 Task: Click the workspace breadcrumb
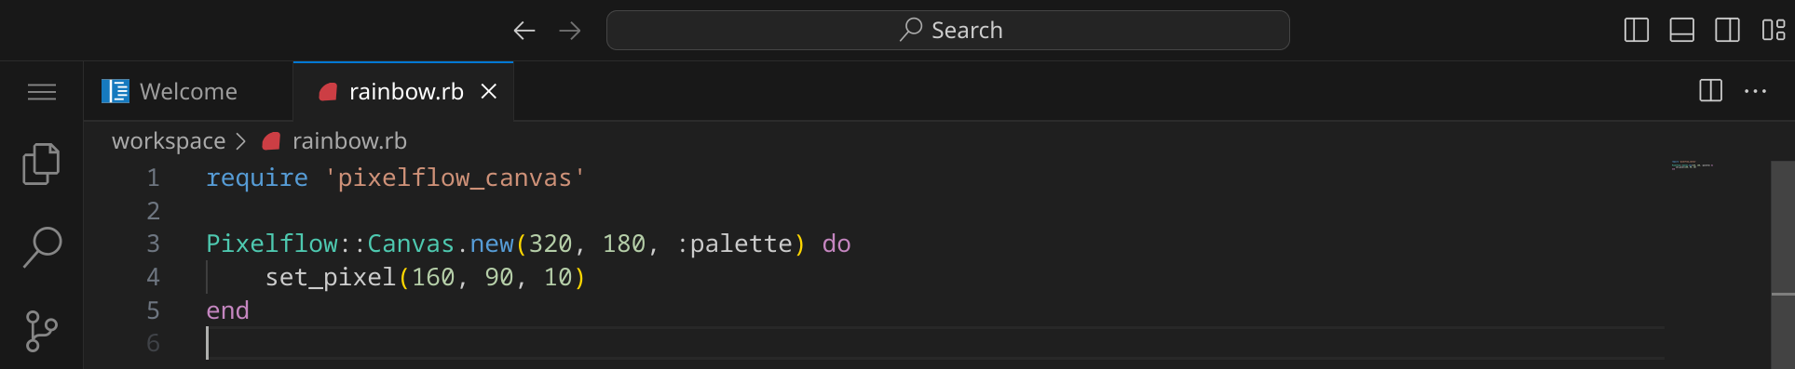pyautogui.click(x=169, y=141)
